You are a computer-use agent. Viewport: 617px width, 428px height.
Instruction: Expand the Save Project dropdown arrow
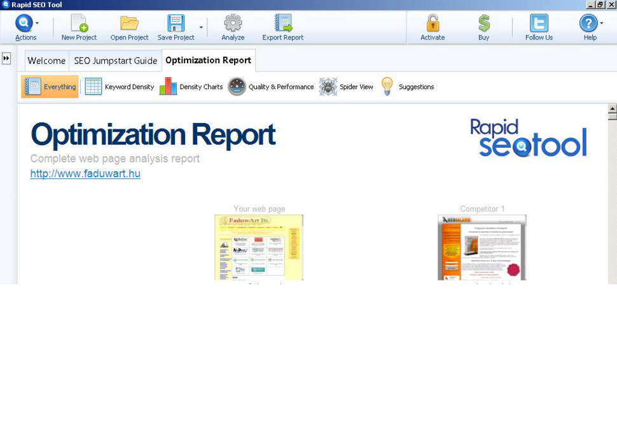pos(201,27)
